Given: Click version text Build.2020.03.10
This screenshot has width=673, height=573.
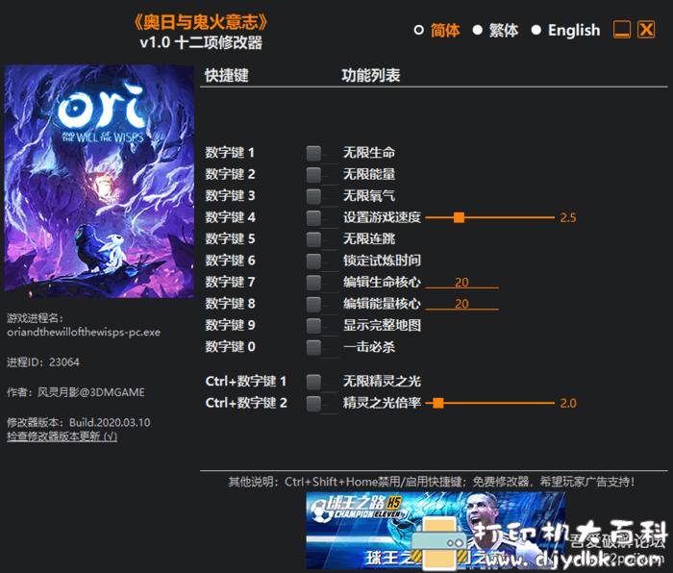Looking at the screenshot, I should (110, 422).
